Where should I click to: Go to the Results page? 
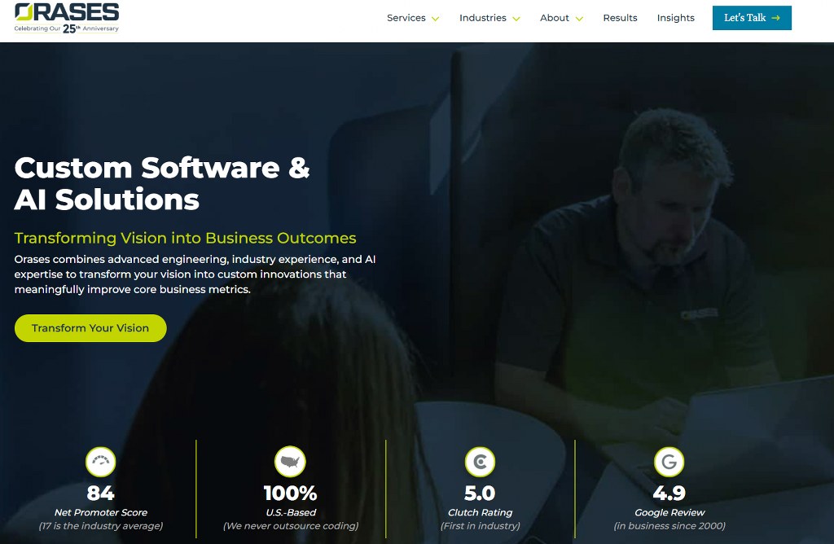(620, 18)
